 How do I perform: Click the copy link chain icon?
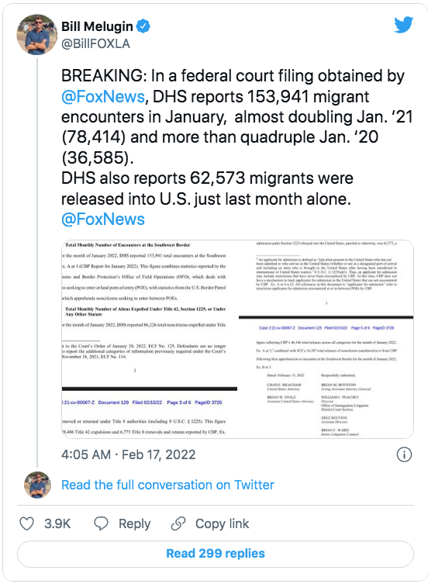178,524
